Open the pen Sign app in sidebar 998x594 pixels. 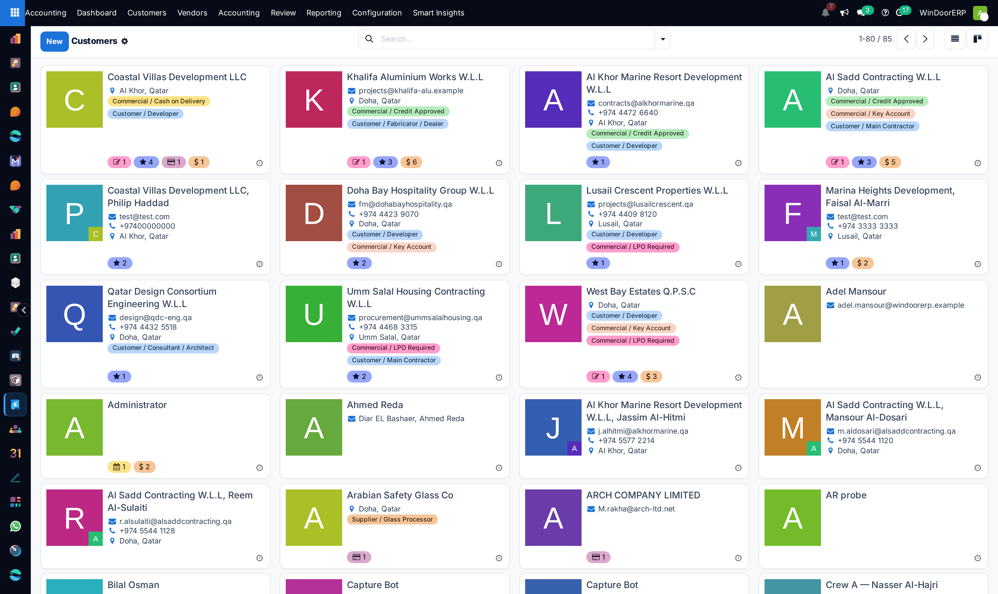click(x=15, y=478)
